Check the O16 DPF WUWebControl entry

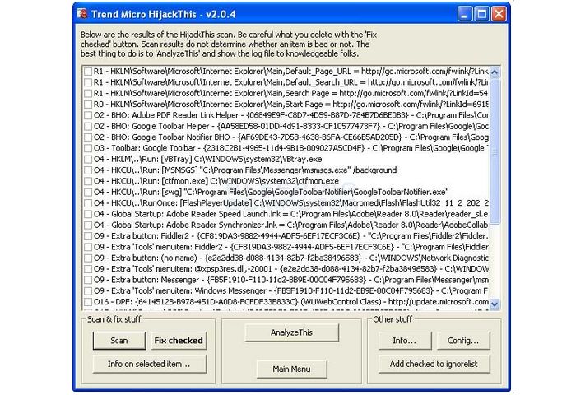tap(88, 302)
